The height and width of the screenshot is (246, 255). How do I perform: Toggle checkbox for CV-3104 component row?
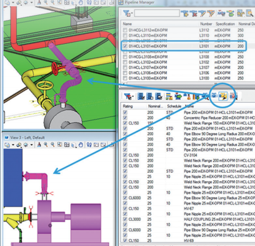(125, 155)
